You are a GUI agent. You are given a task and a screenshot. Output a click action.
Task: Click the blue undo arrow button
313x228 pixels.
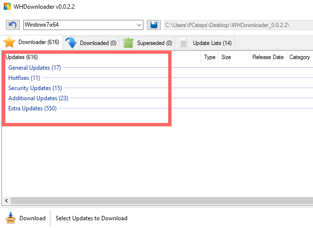pos(13,25)
